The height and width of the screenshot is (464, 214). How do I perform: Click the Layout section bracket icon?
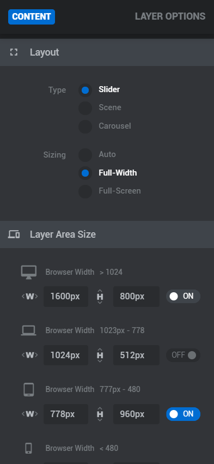click(x=14, y=52)
